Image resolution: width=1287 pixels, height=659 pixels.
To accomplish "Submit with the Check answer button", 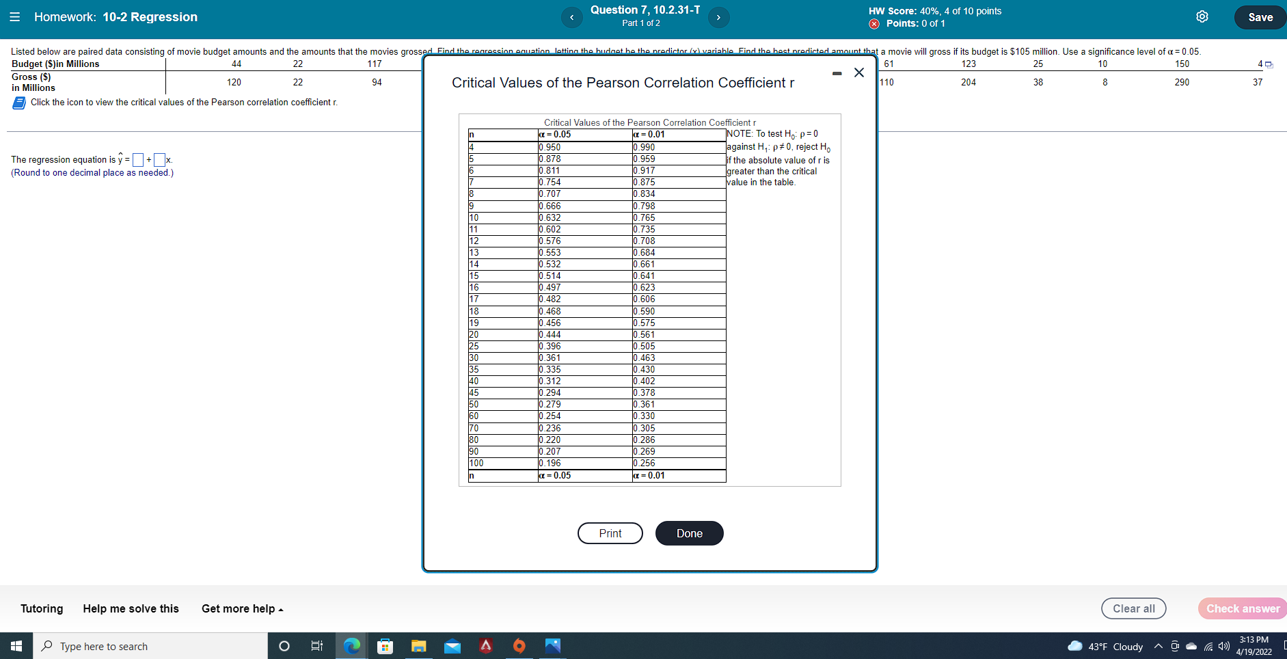I will tap(1242, 608).
